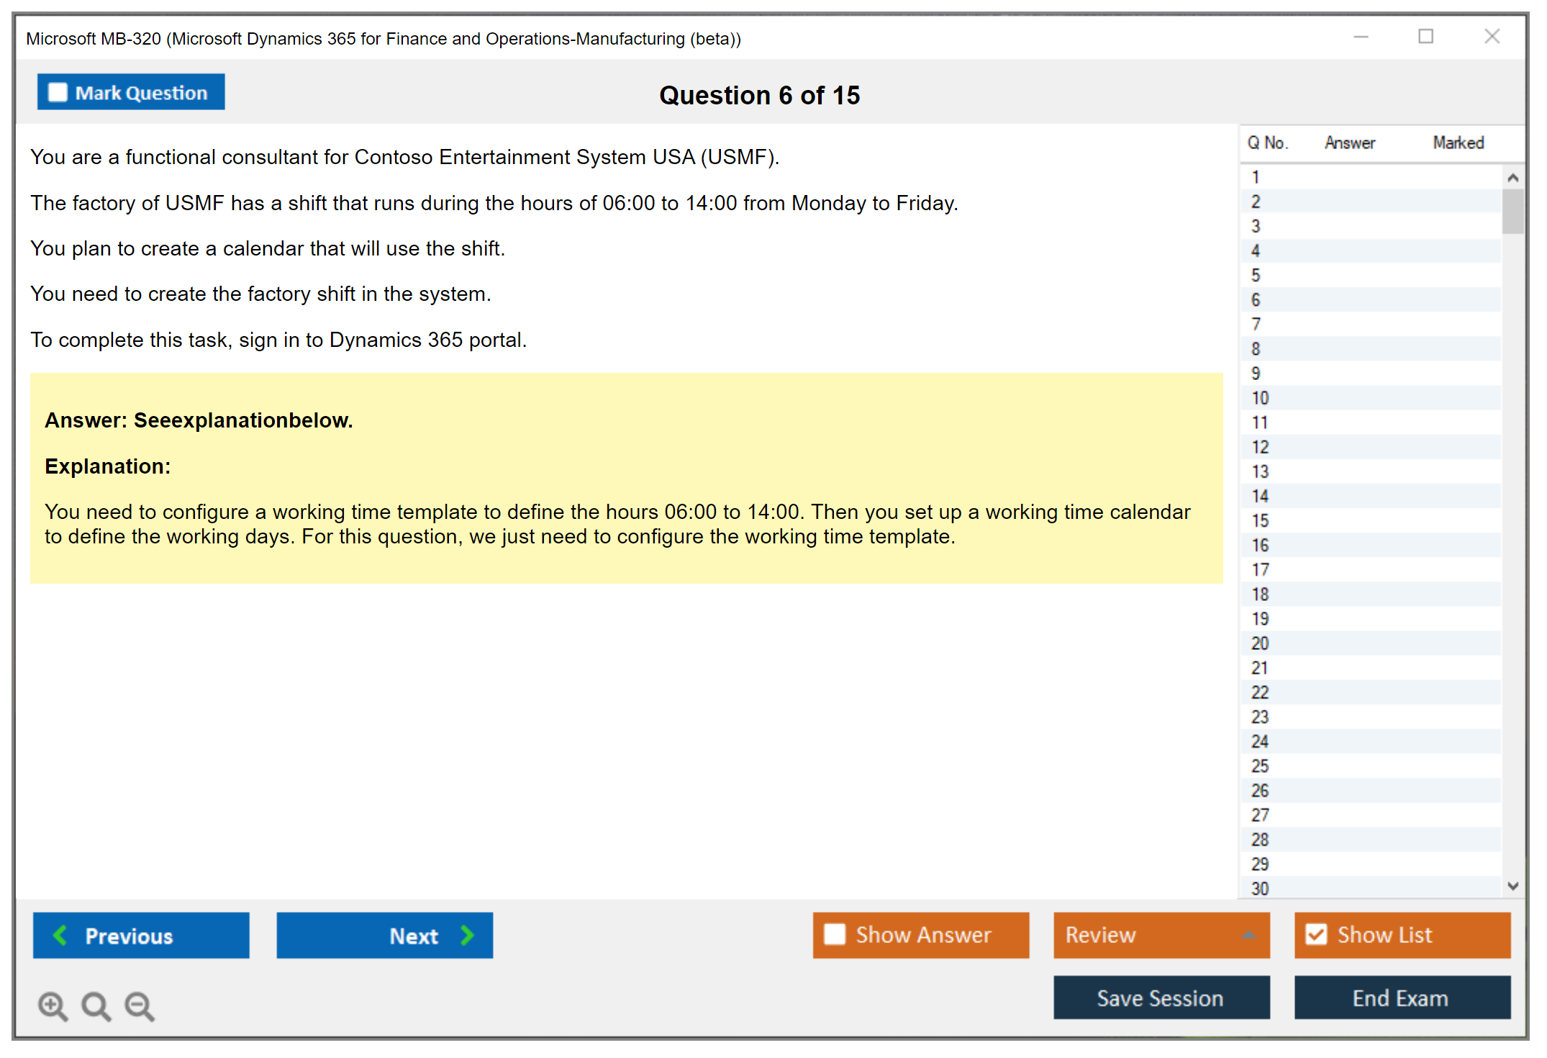This screenshot has width=1547, height=1058.
Task: Click the green right arrow on Next
Action: (467, 936)
